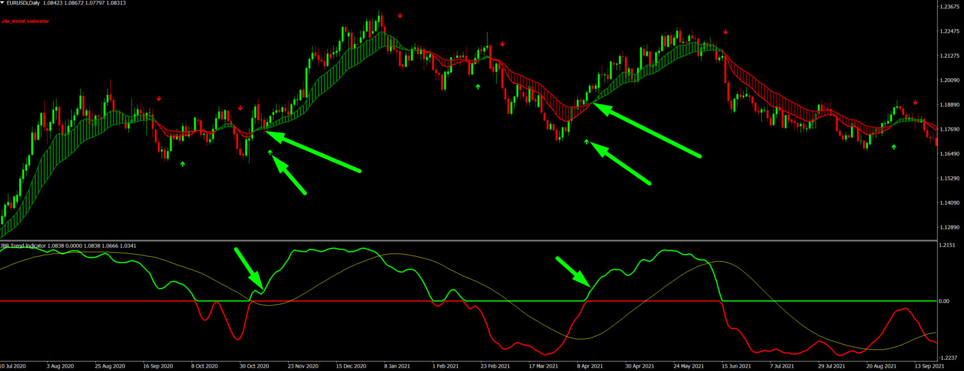Click red sell arrow above January 2021 peak
This screenshot has height=371, width=964.
(400, 16)
